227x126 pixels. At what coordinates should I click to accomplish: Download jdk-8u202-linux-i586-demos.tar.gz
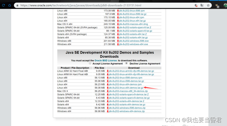pos(126,81)
